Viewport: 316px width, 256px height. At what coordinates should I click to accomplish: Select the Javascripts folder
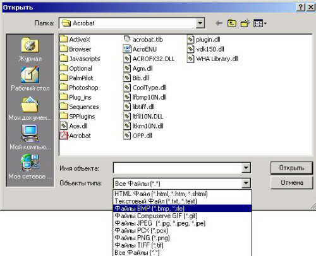[80, 59]
